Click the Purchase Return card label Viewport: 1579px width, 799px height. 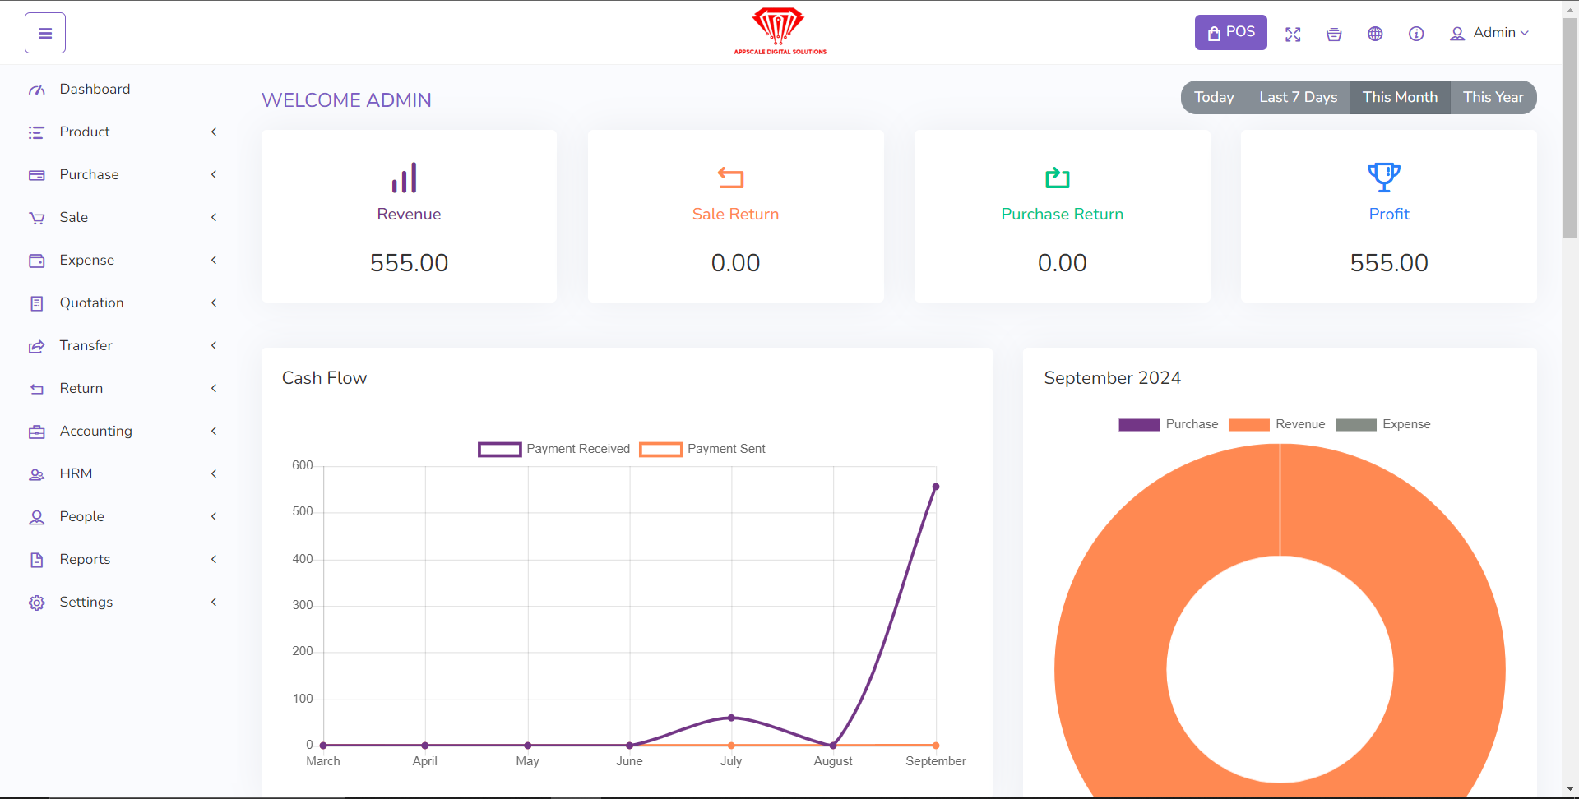click(x=1062, y=214)
